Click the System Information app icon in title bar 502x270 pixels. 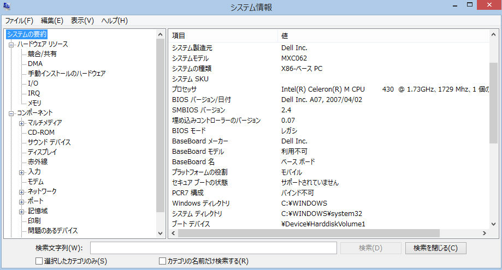tap(7, 7)
